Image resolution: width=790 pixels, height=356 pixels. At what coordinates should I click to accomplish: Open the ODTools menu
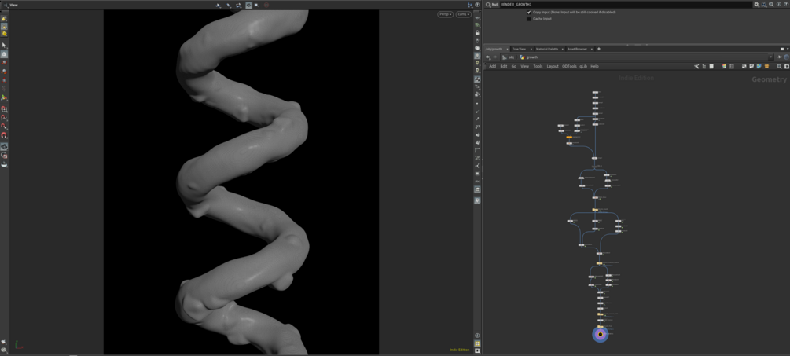tap(569, 67)
